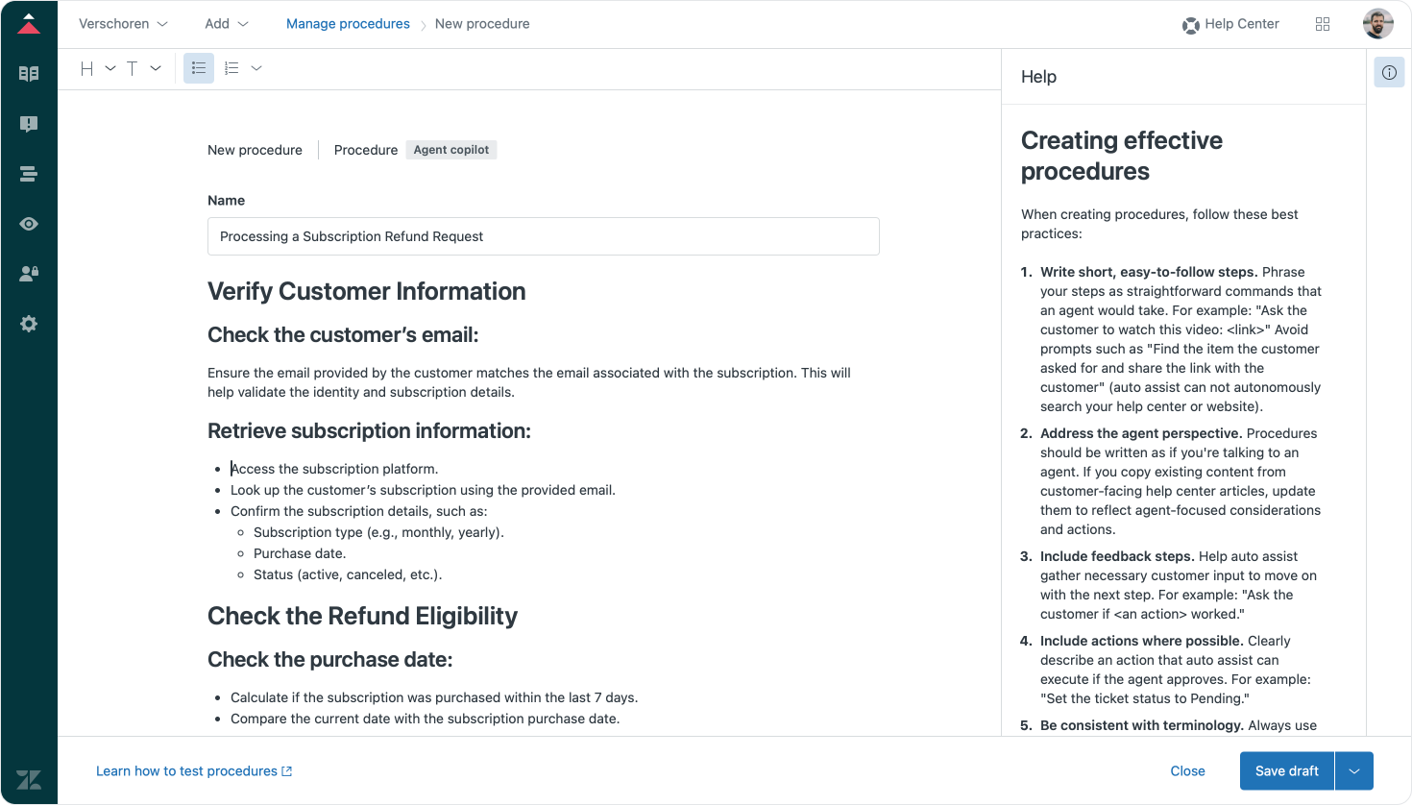The image size is (1412, 805).
Task: Click the procedure Name input field
Action: coord(544,236)
